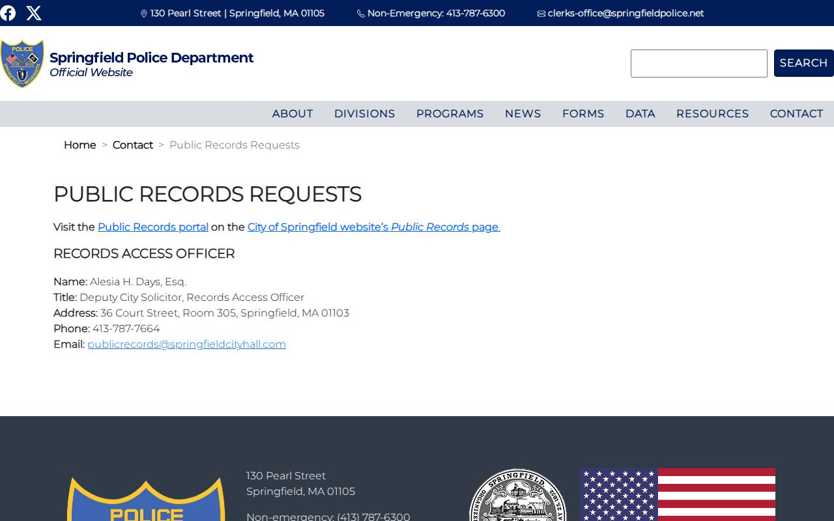Image resolution: width=834 pixels, height=521 pixels.
Task: Click the Public Records Requests heading
Action: pos(207,194)
